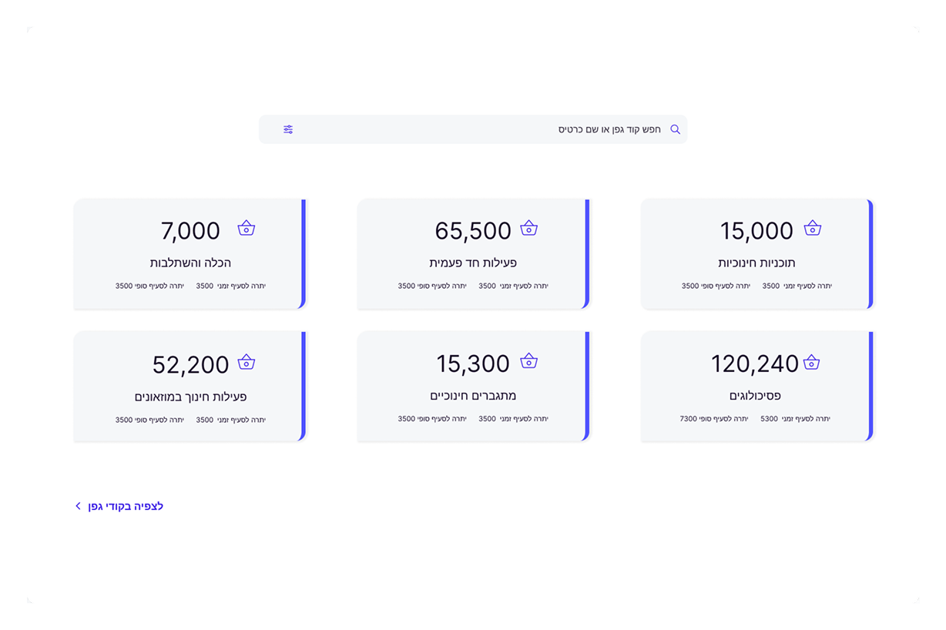This screenshot has width=946, height=630.
Task: Click temporary balance 5300 on פסיכולוגים card
Action: point(769,419)
